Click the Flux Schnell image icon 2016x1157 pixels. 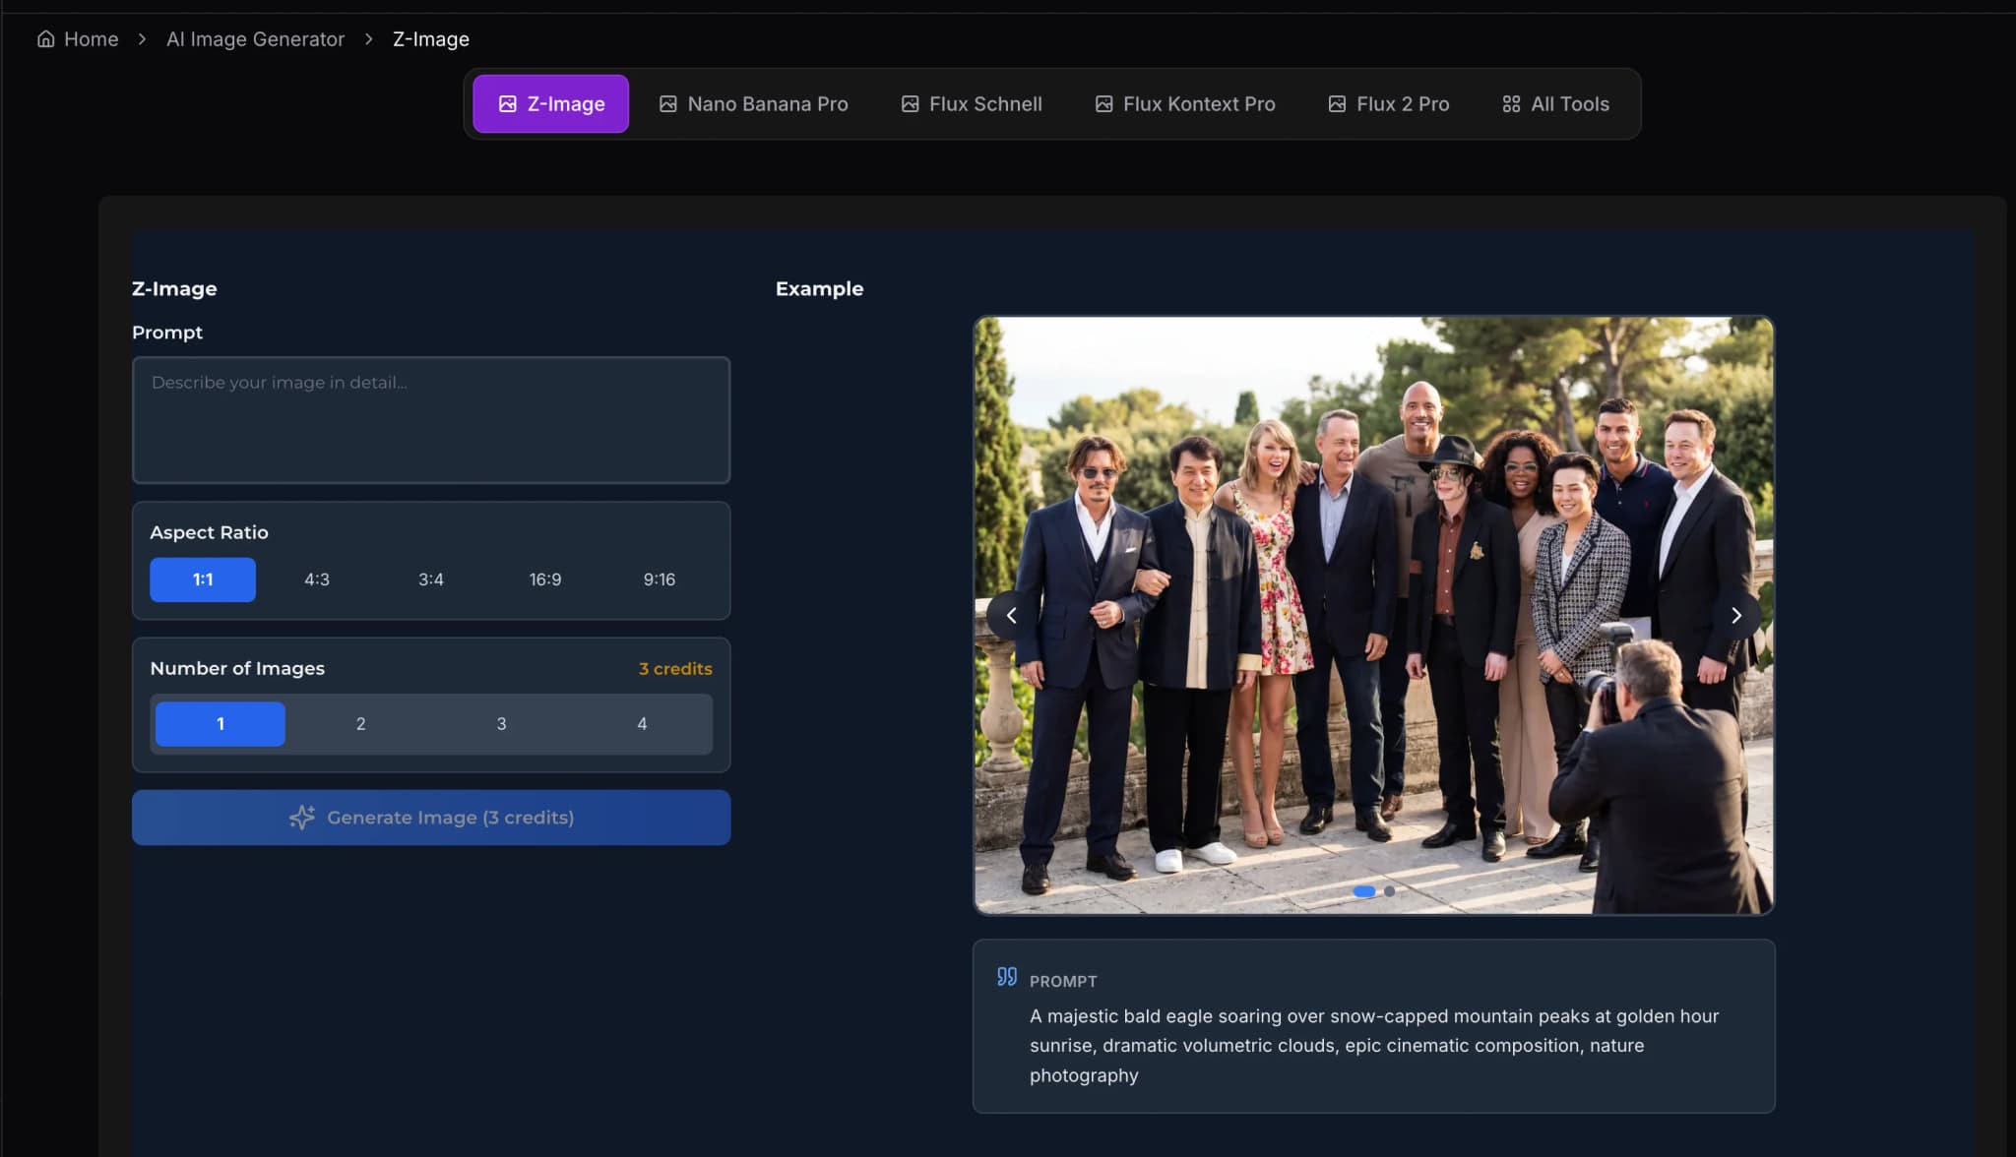coord(910,104)
